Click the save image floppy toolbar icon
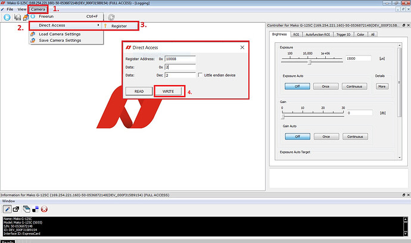Image resolution: width=411 pixels, height=243 pixels. point(17,17)
